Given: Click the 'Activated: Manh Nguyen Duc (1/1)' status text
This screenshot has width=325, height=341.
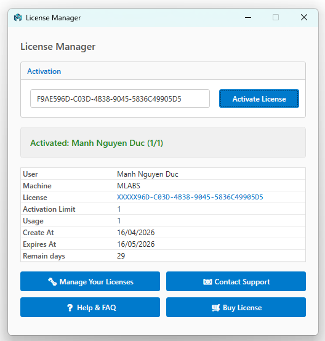Looking at the screenshot, I should click(x=97, y=143).
